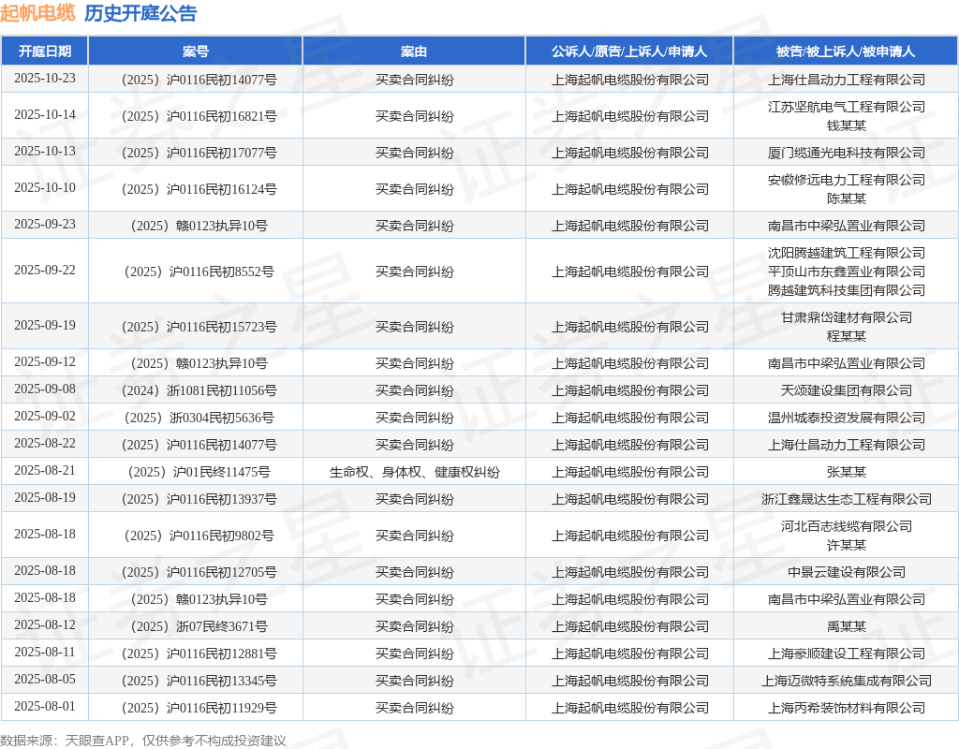The width and height of the screenshot is (959, 749).
Task: Click the date 2025-08-11
Action: coord(45,653)
